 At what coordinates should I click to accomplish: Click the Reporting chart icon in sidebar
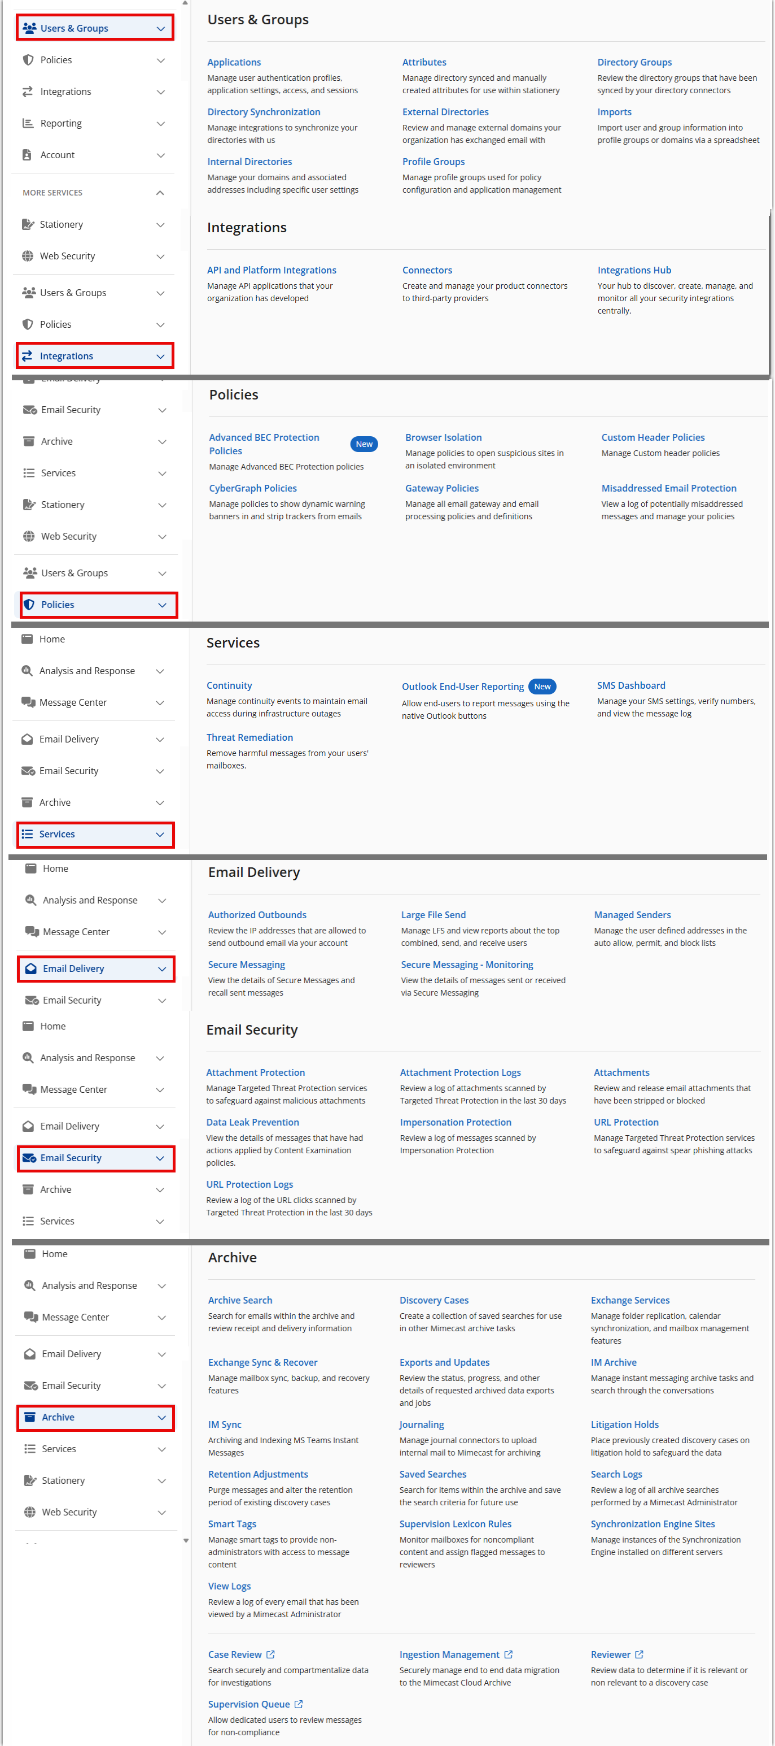(28, 123)
